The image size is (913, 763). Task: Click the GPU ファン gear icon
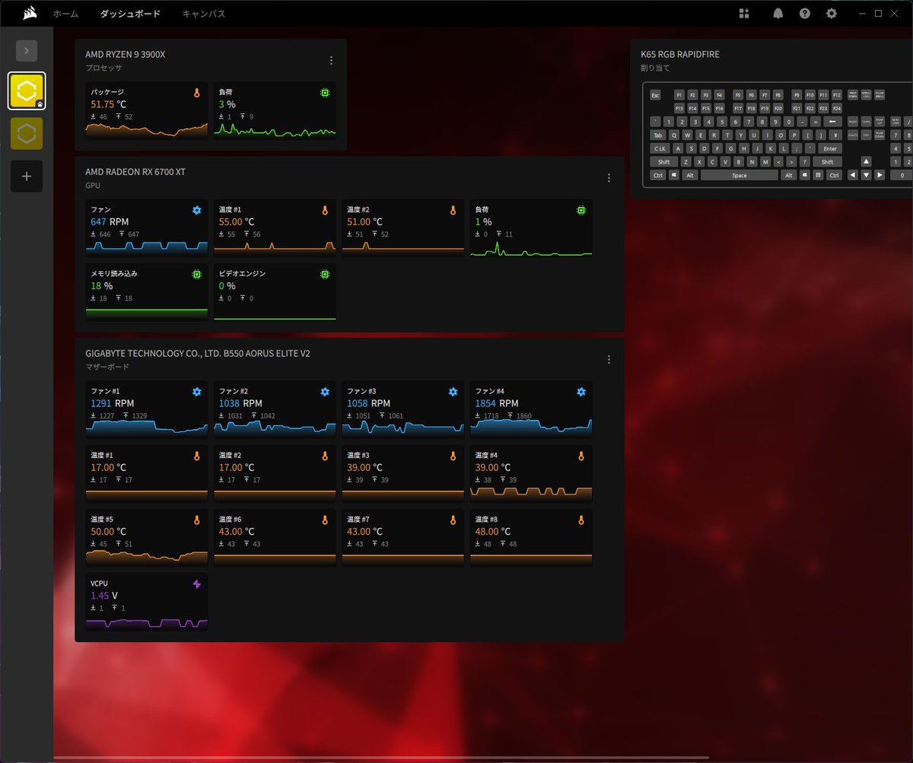(196, 210)
